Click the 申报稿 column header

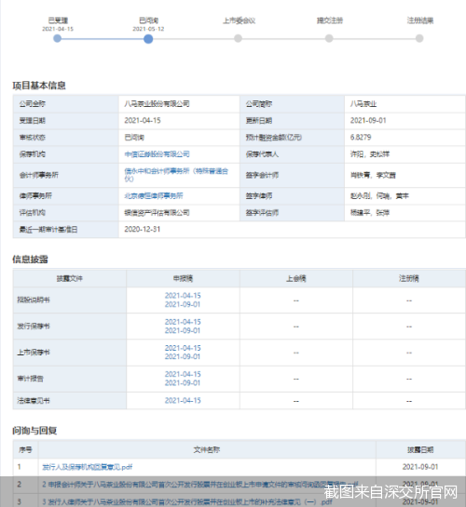click(183, 278)
